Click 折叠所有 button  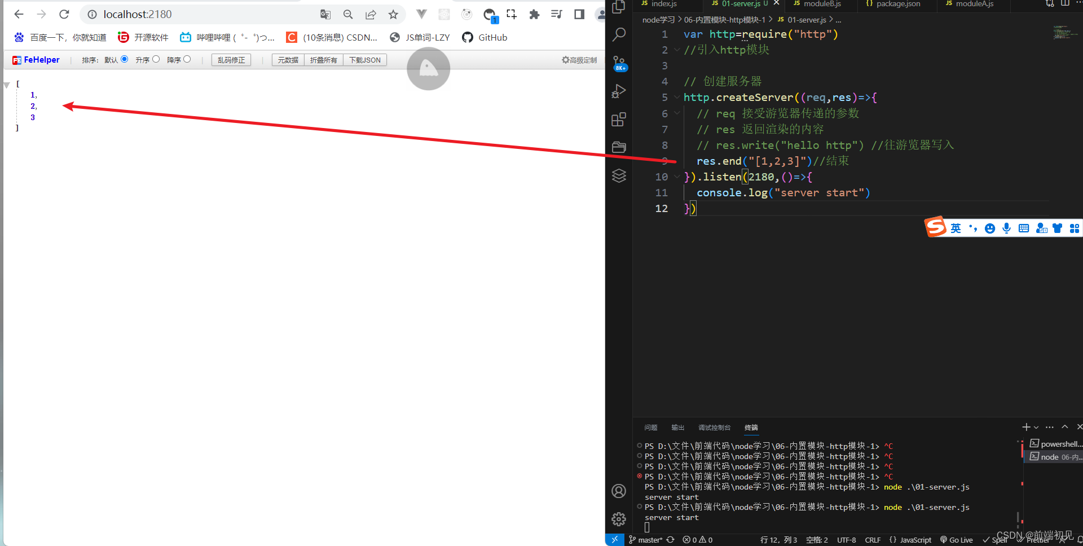pyautogui.click(x=323, y=60)
